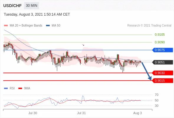
Task: Click the 30 MIN timeframe button
Action: [x=32, y=5]
